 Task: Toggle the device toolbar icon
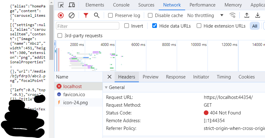[72, 5]
